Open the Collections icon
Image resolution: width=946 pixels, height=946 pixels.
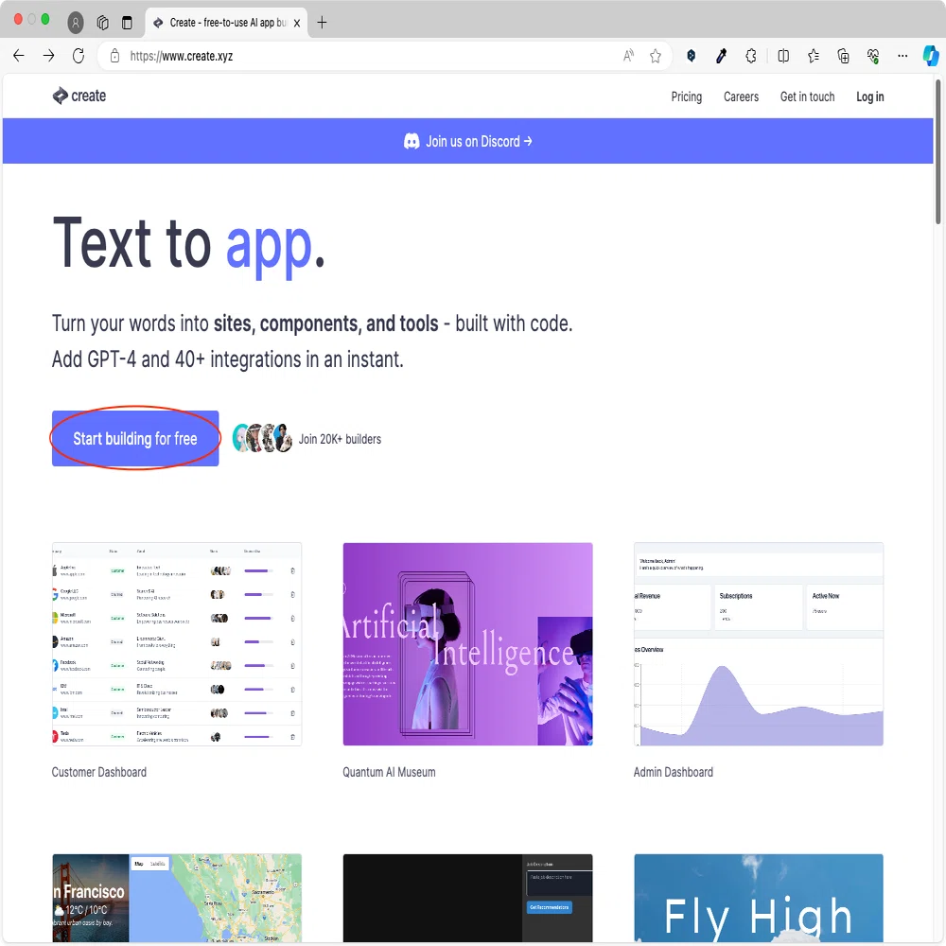pos(844,56)
